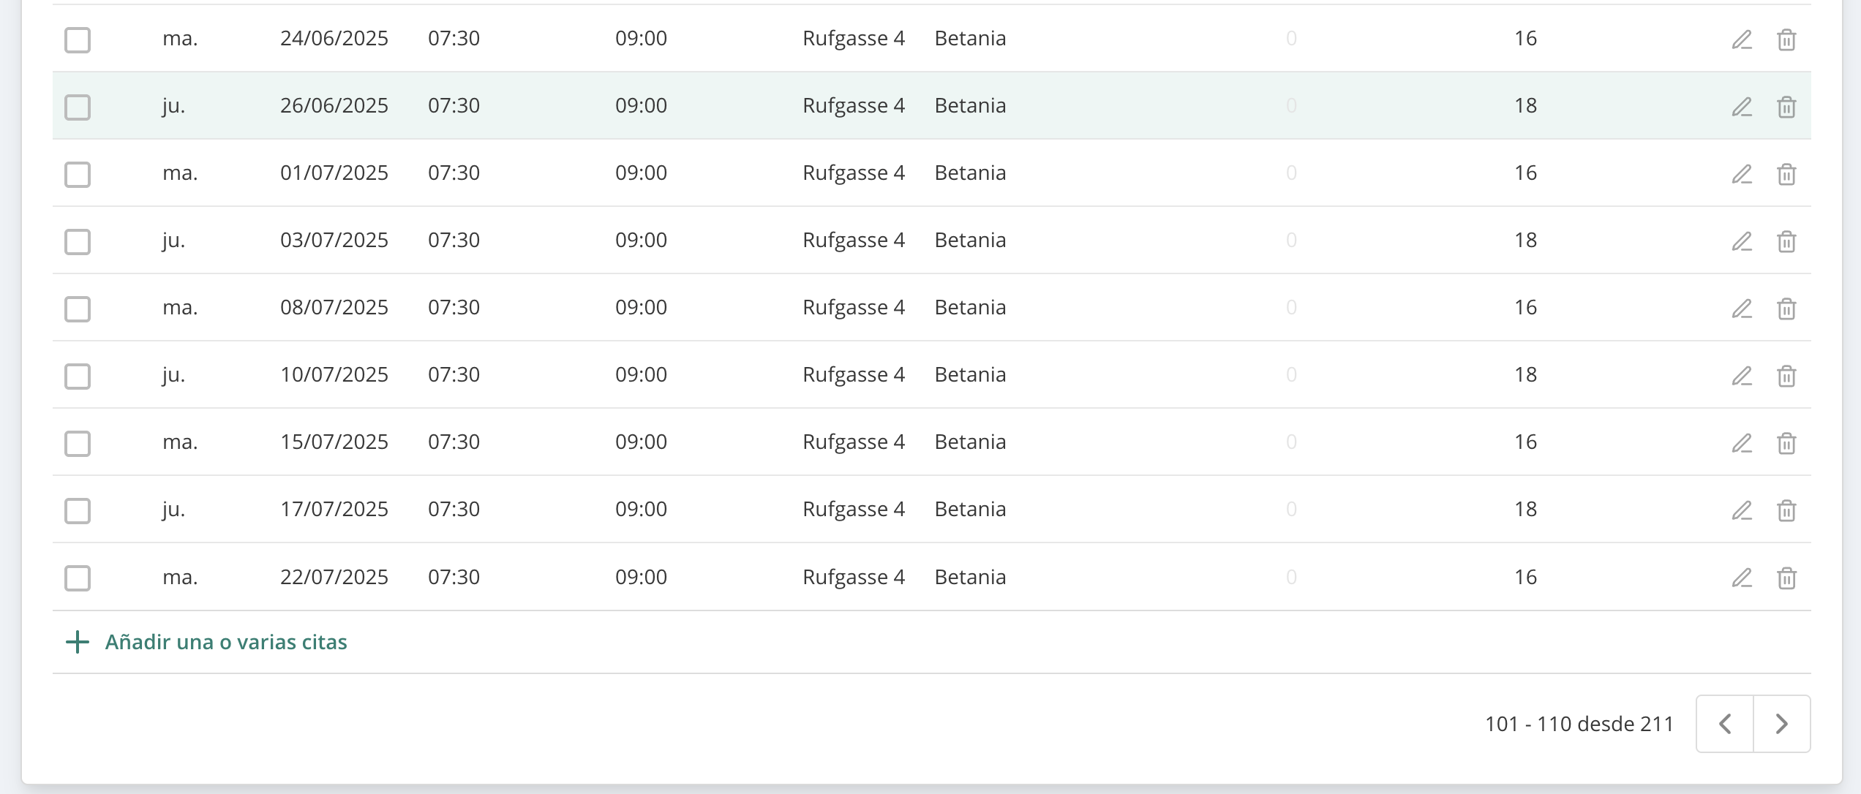Image resolution: width=1861 pixels, height=794 pixels.
Task: Go to the previous page of appointments
Action: pyautogui.click(x=1725, y=724)
